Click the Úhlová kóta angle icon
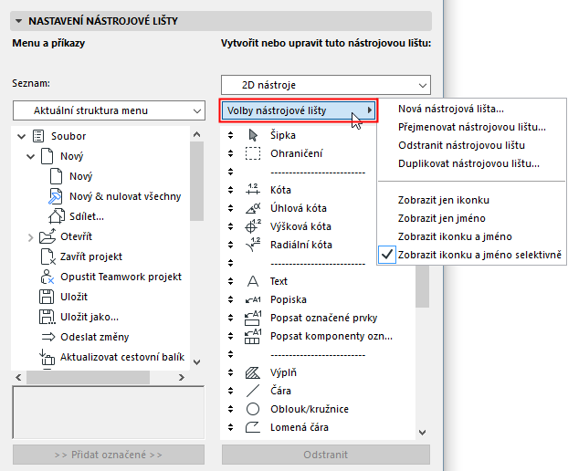The image size is (568, 471). point(254,208)
